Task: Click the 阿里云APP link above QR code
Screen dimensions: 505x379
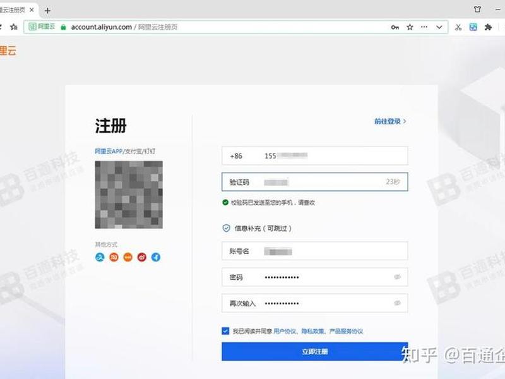Action: pyautogui.click(x=109, y=151)
